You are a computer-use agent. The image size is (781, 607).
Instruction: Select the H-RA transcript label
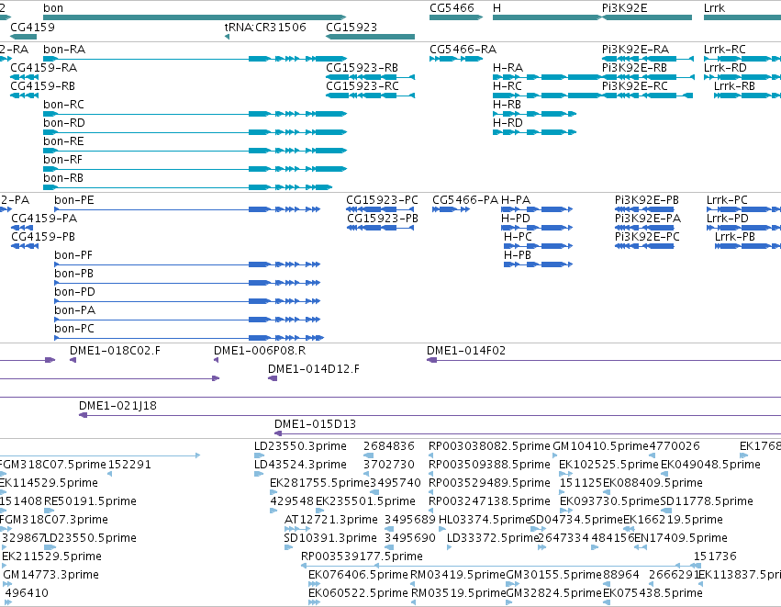pos(508,68)
